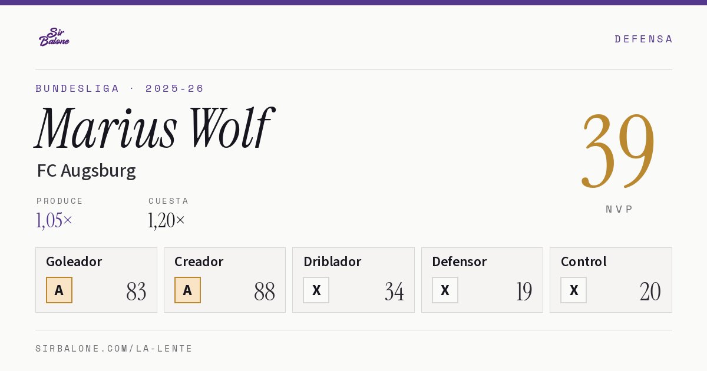Click the Goleador card title
Image resolution: width=707 pixels, height=371 pixels.
coord(74,261)
